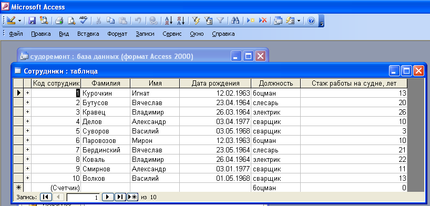
Task: Select the Должность column header
Action: [275, 84]
